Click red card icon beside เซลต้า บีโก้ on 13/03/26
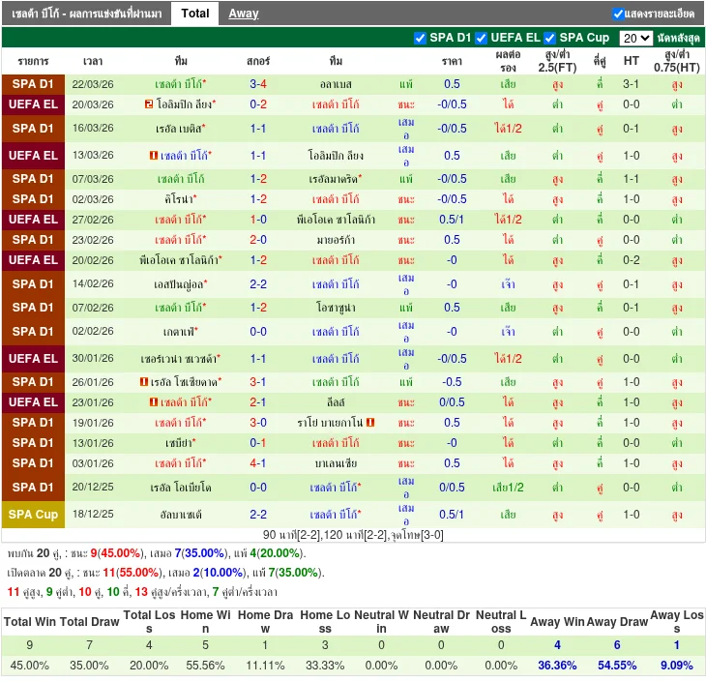The width and height of the screenshot is (706, 682). point(154,156)
